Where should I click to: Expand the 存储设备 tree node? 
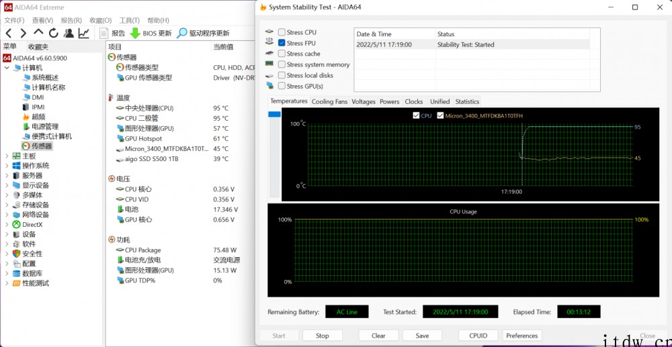tap(7, 205)
